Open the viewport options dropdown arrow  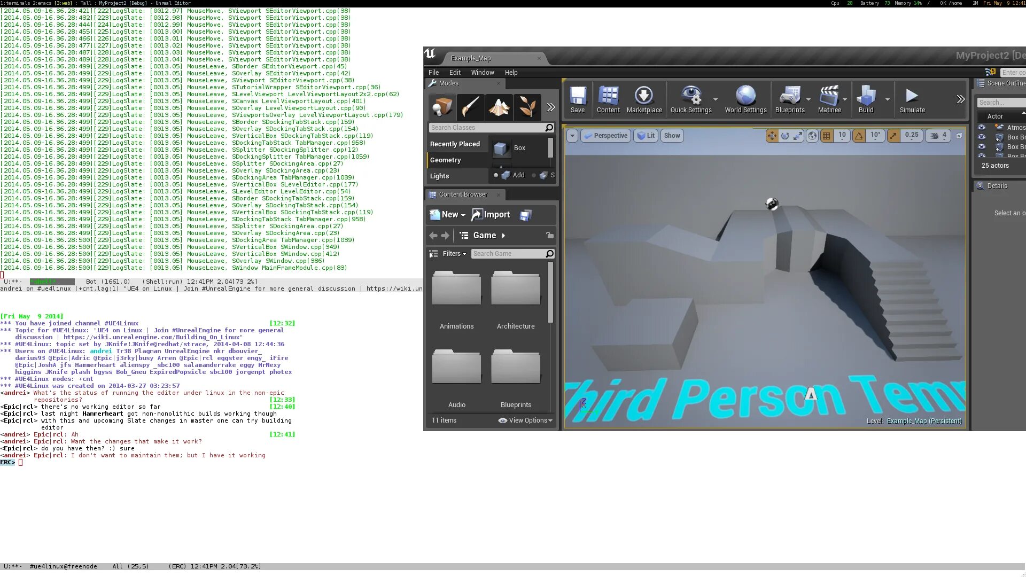coord(572,136)
